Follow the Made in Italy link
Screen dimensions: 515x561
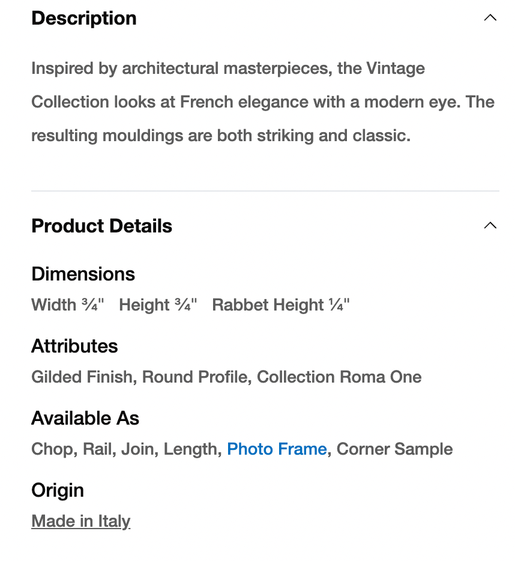coord(80,521)
